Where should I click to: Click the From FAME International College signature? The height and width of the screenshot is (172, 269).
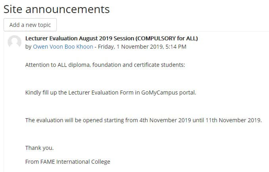click(68, 162)
